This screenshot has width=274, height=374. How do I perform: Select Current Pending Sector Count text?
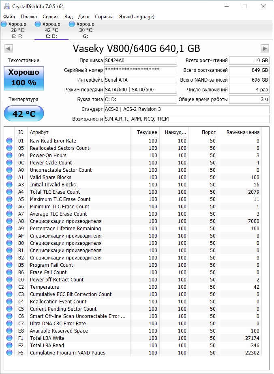point(63,309)
